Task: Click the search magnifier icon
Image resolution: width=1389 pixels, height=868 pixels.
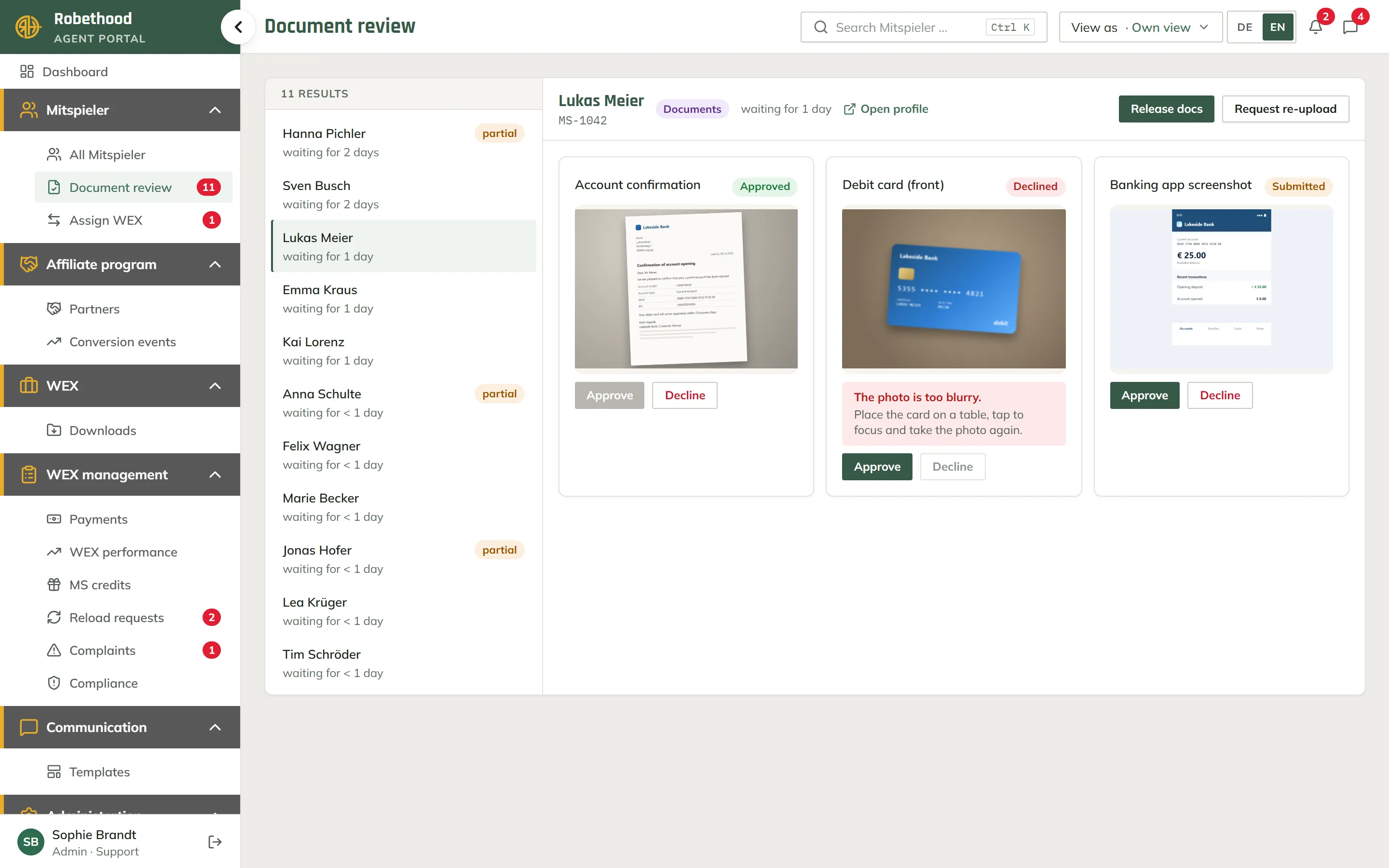Action: (821, 27)
